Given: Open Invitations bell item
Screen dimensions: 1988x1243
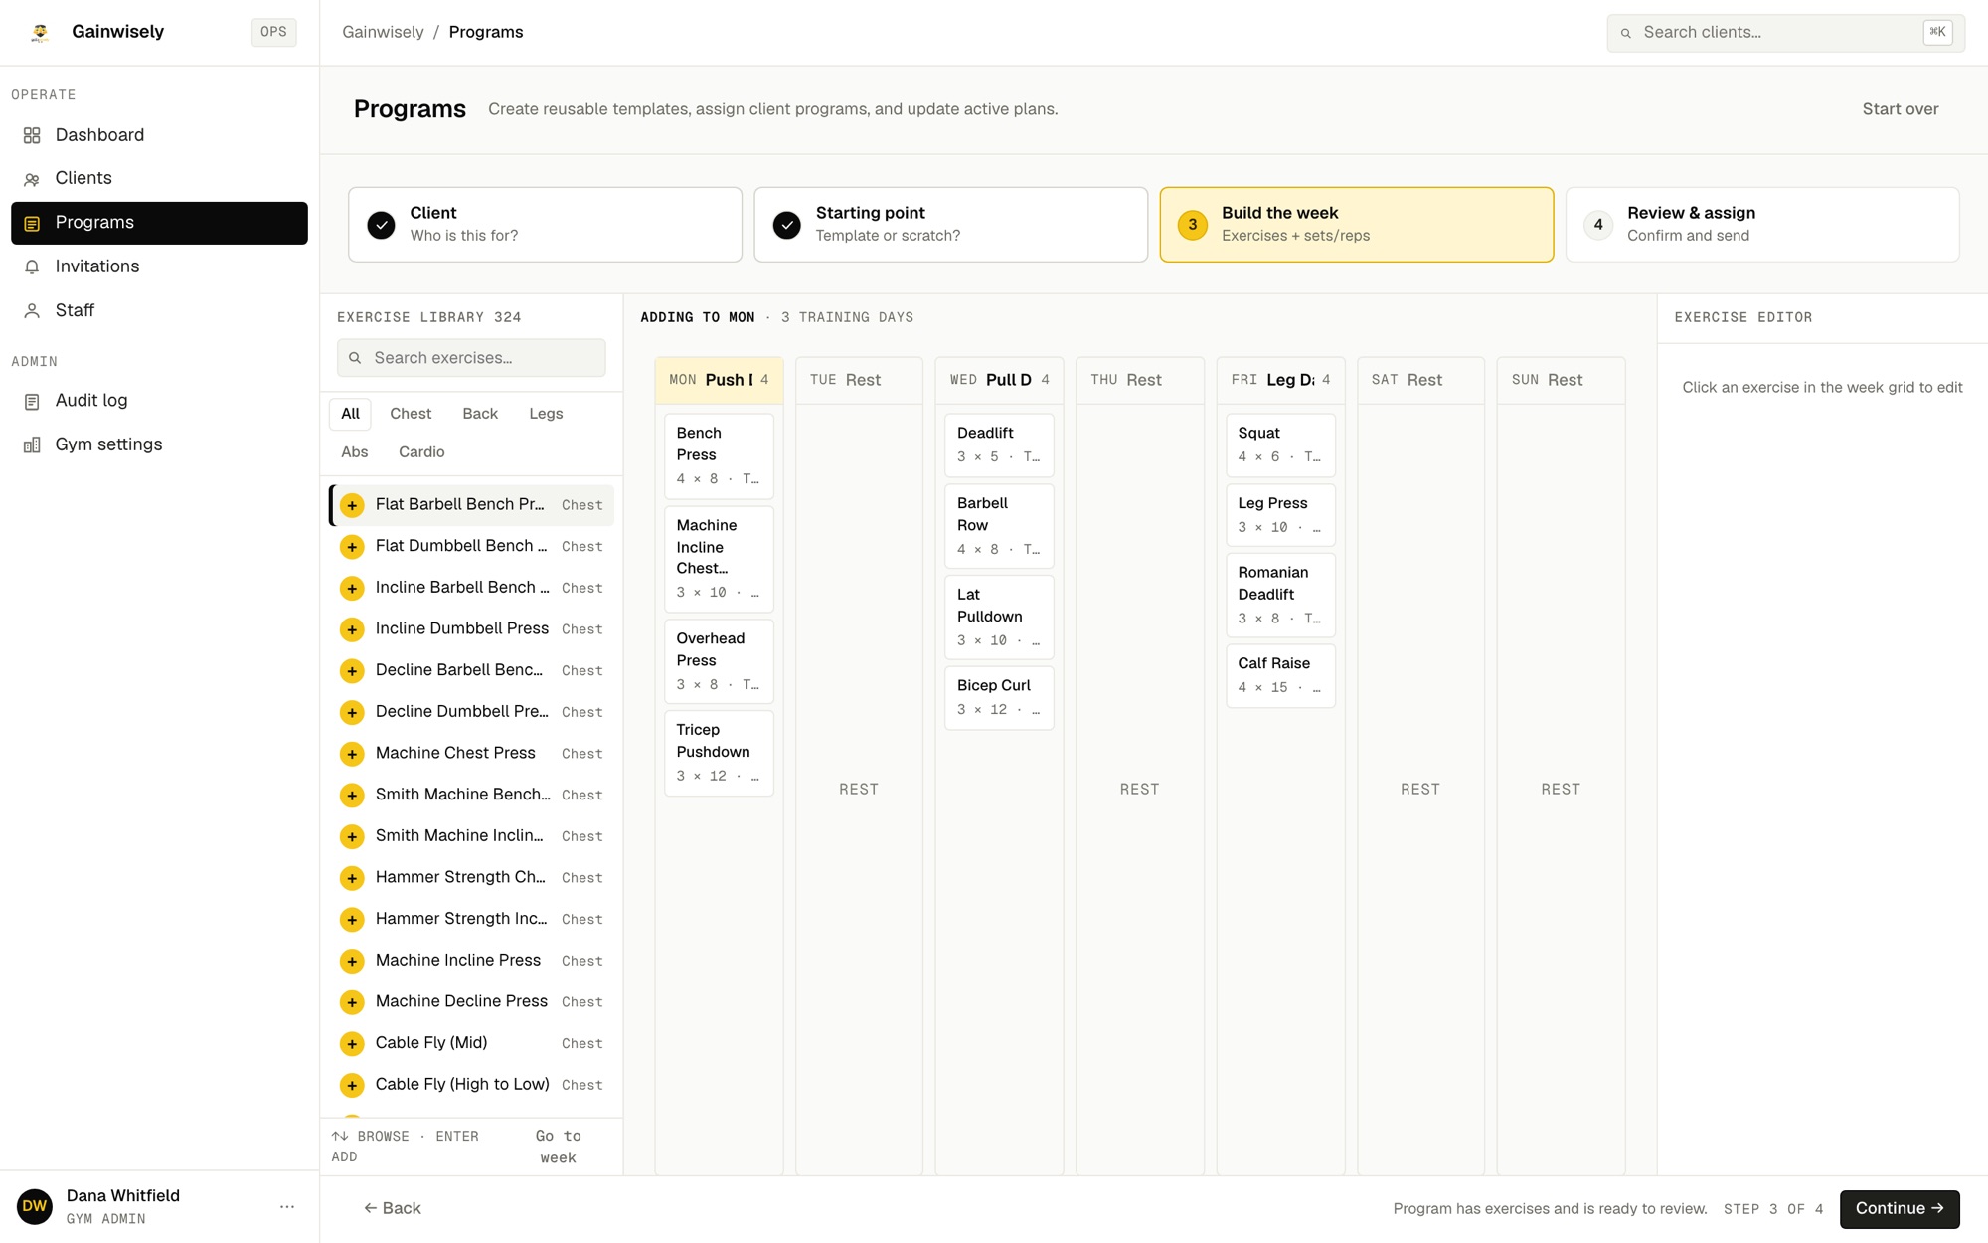Looking at the screenshot, I should click(x=159, y=266).
